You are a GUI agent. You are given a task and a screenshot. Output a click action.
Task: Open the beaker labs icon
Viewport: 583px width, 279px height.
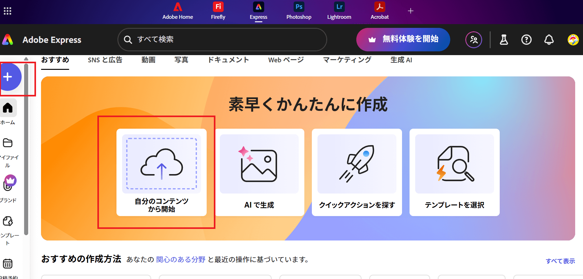[504, 40]
